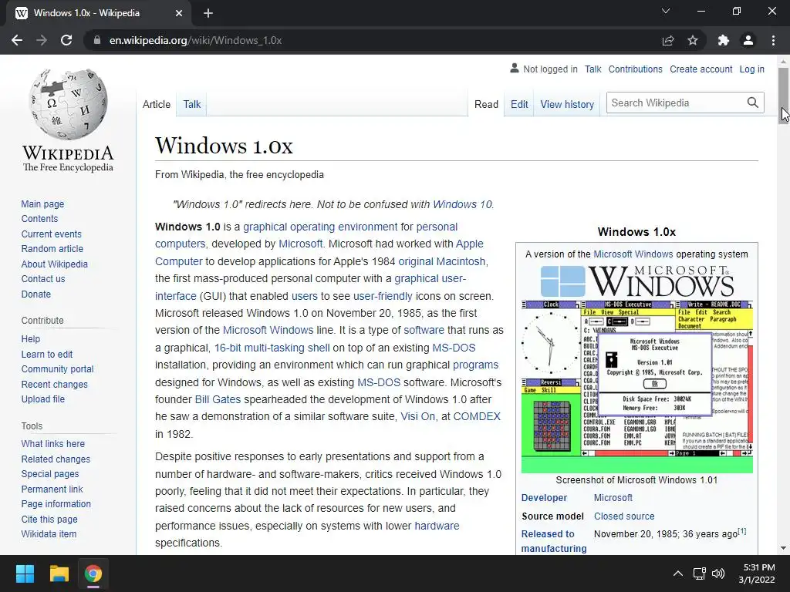
Task: Open the Chrome profile icon
Action: pyautogui.click(x=748, y=40)
